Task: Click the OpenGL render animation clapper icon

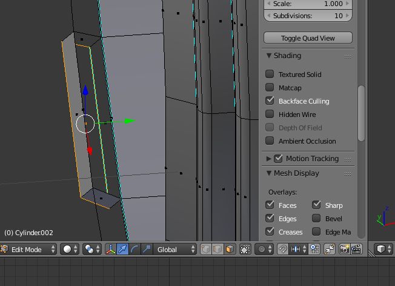Action: coord(356,250)
